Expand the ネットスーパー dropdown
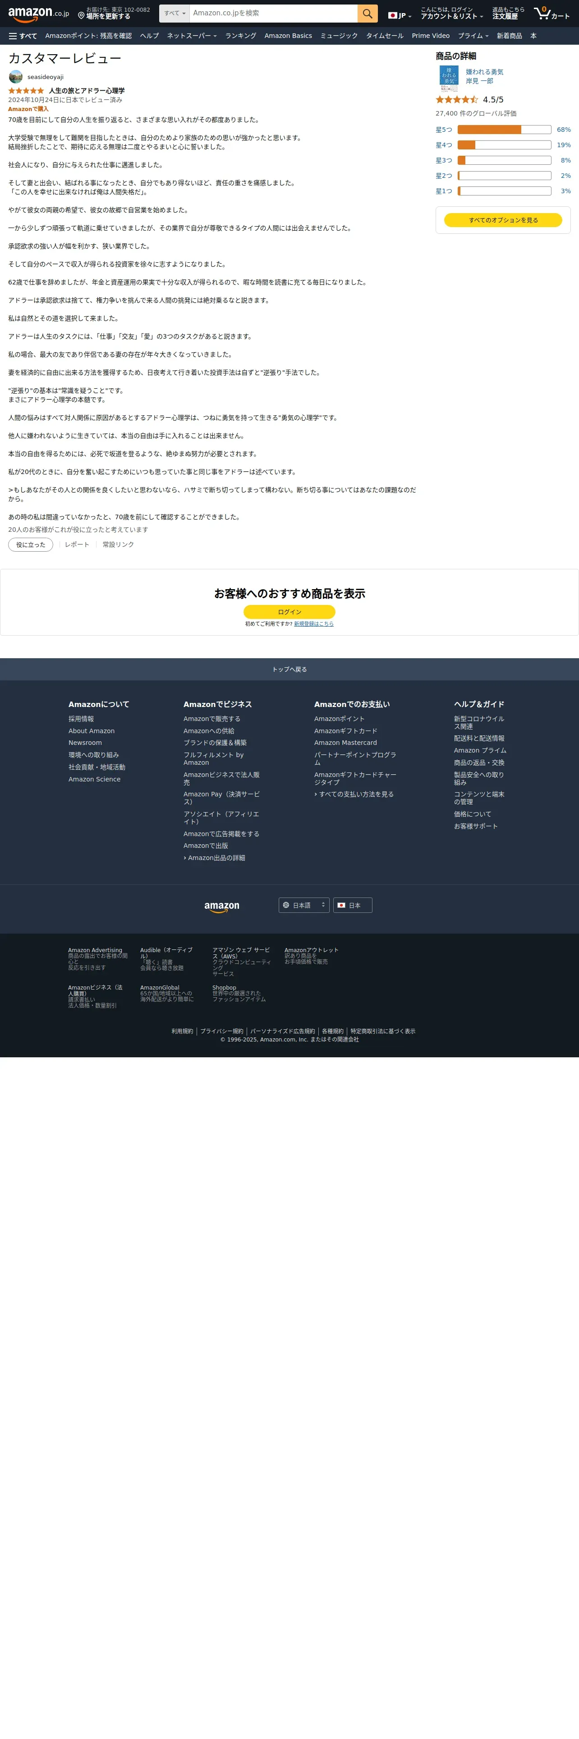Screen dimensions: 579x1739 pos(192,36)
